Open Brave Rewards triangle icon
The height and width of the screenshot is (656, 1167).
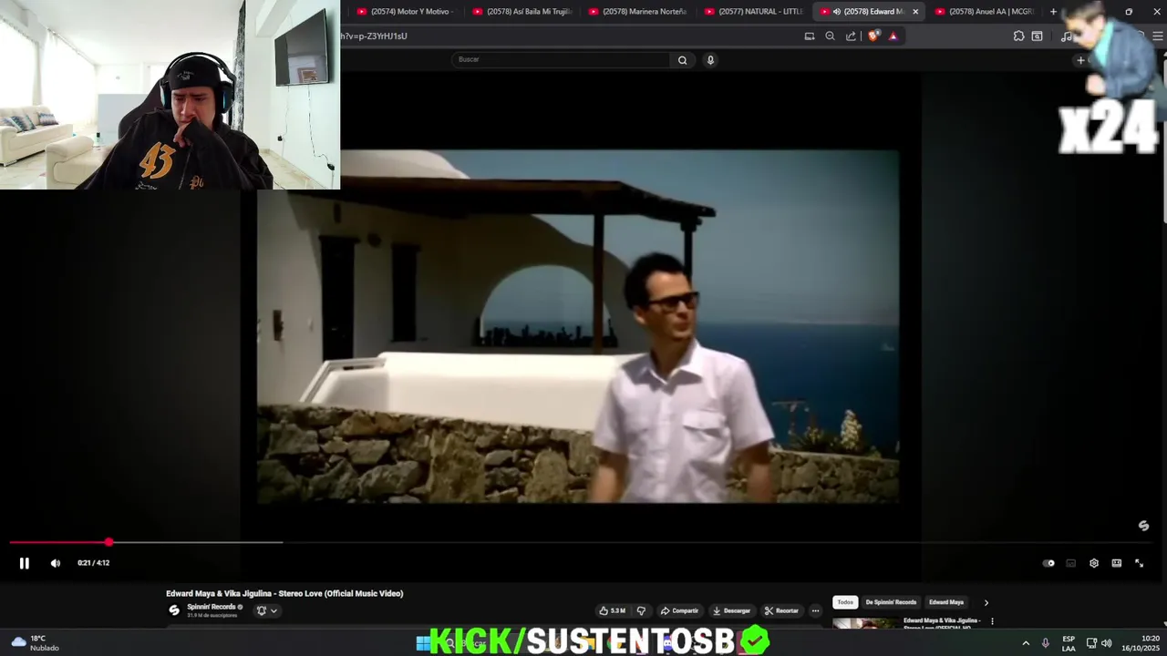[x=893, y=36]
